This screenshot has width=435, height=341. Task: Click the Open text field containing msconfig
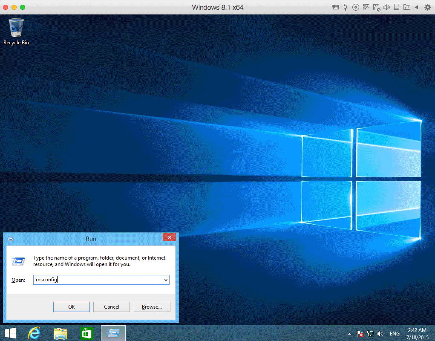[x=98, y=280]
